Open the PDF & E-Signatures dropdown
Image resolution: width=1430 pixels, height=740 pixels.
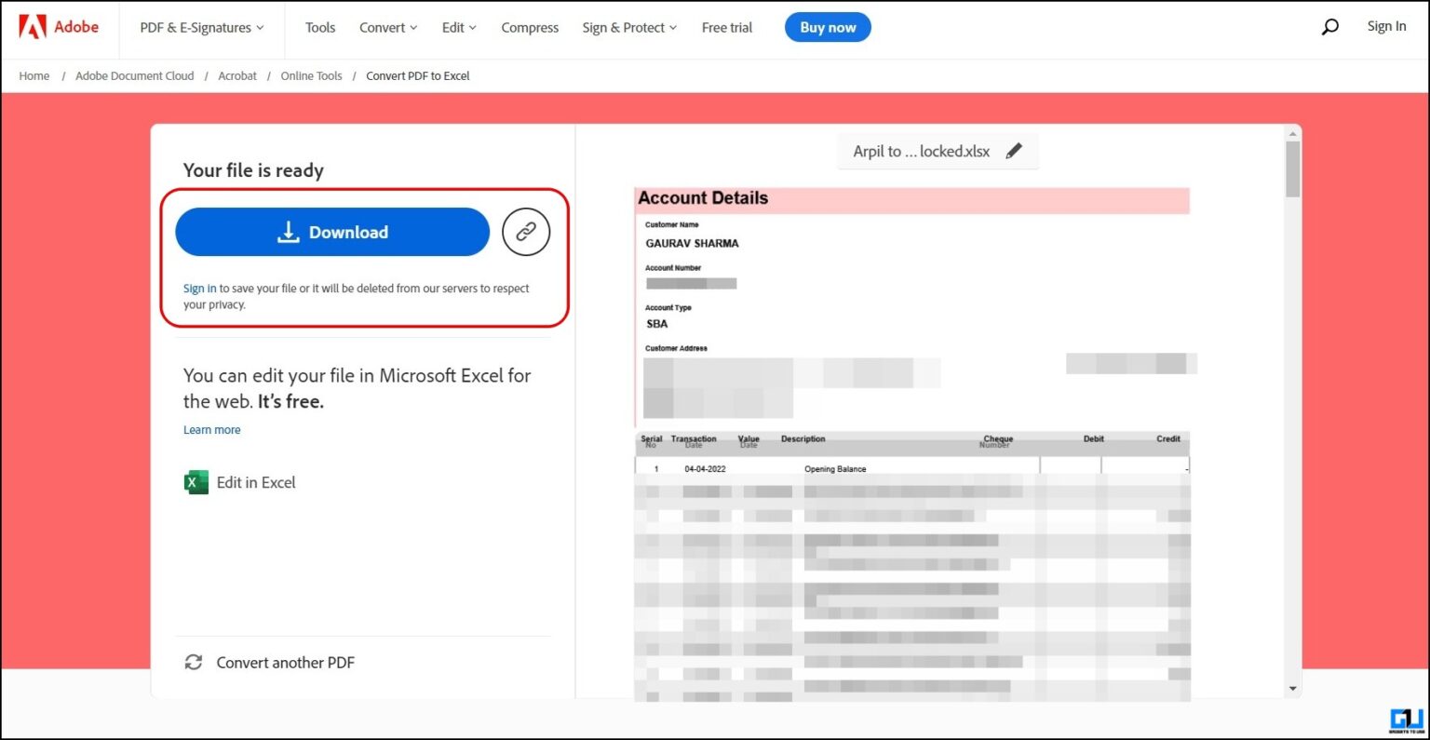click(201, 27)
